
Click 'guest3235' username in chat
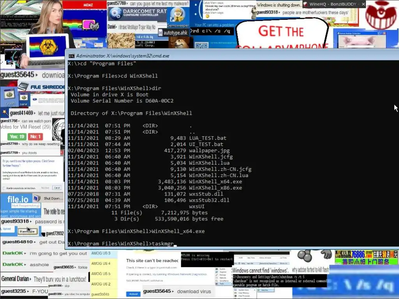tap(14, 291)
